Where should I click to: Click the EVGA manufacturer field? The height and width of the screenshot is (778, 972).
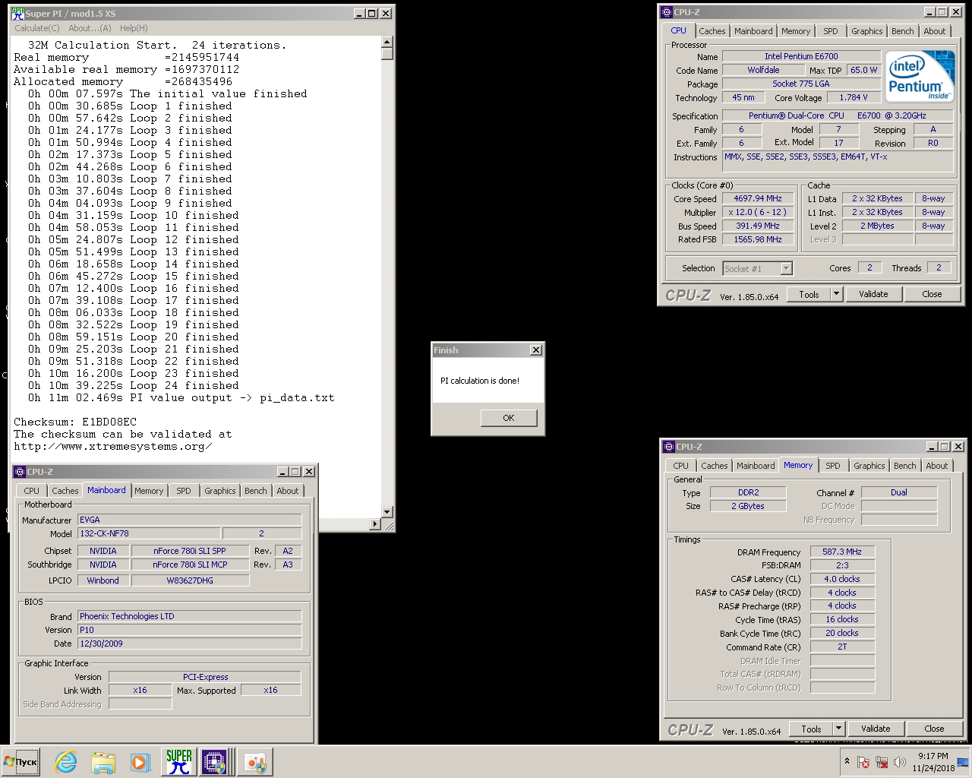[x=190, y=520]
